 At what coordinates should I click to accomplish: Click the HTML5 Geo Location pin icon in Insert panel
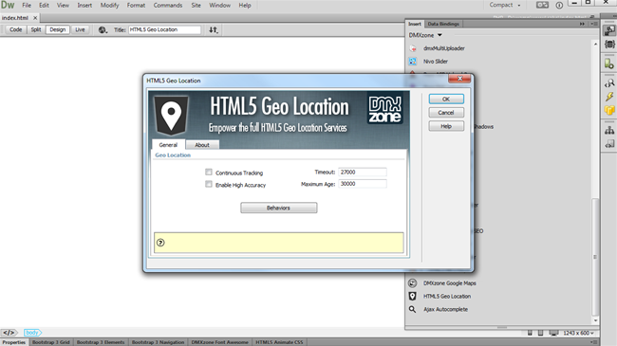412,296
